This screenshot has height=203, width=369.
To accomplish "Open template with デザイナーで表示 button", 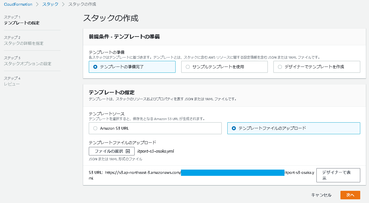I will (x=338, y=175).
